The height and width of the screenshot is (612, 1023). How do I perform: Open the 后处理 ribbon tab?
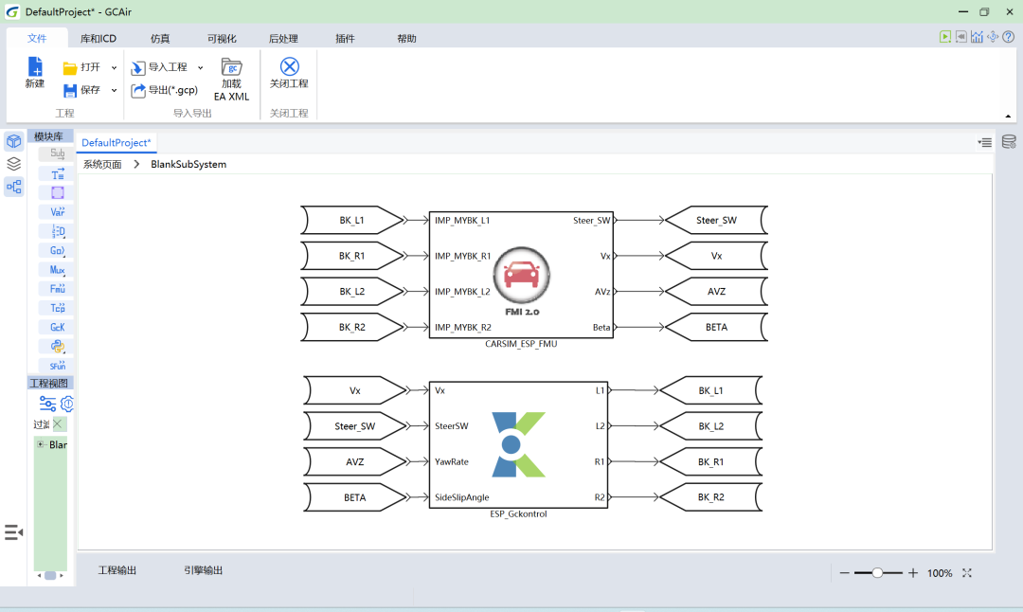[x=283, y=39]
